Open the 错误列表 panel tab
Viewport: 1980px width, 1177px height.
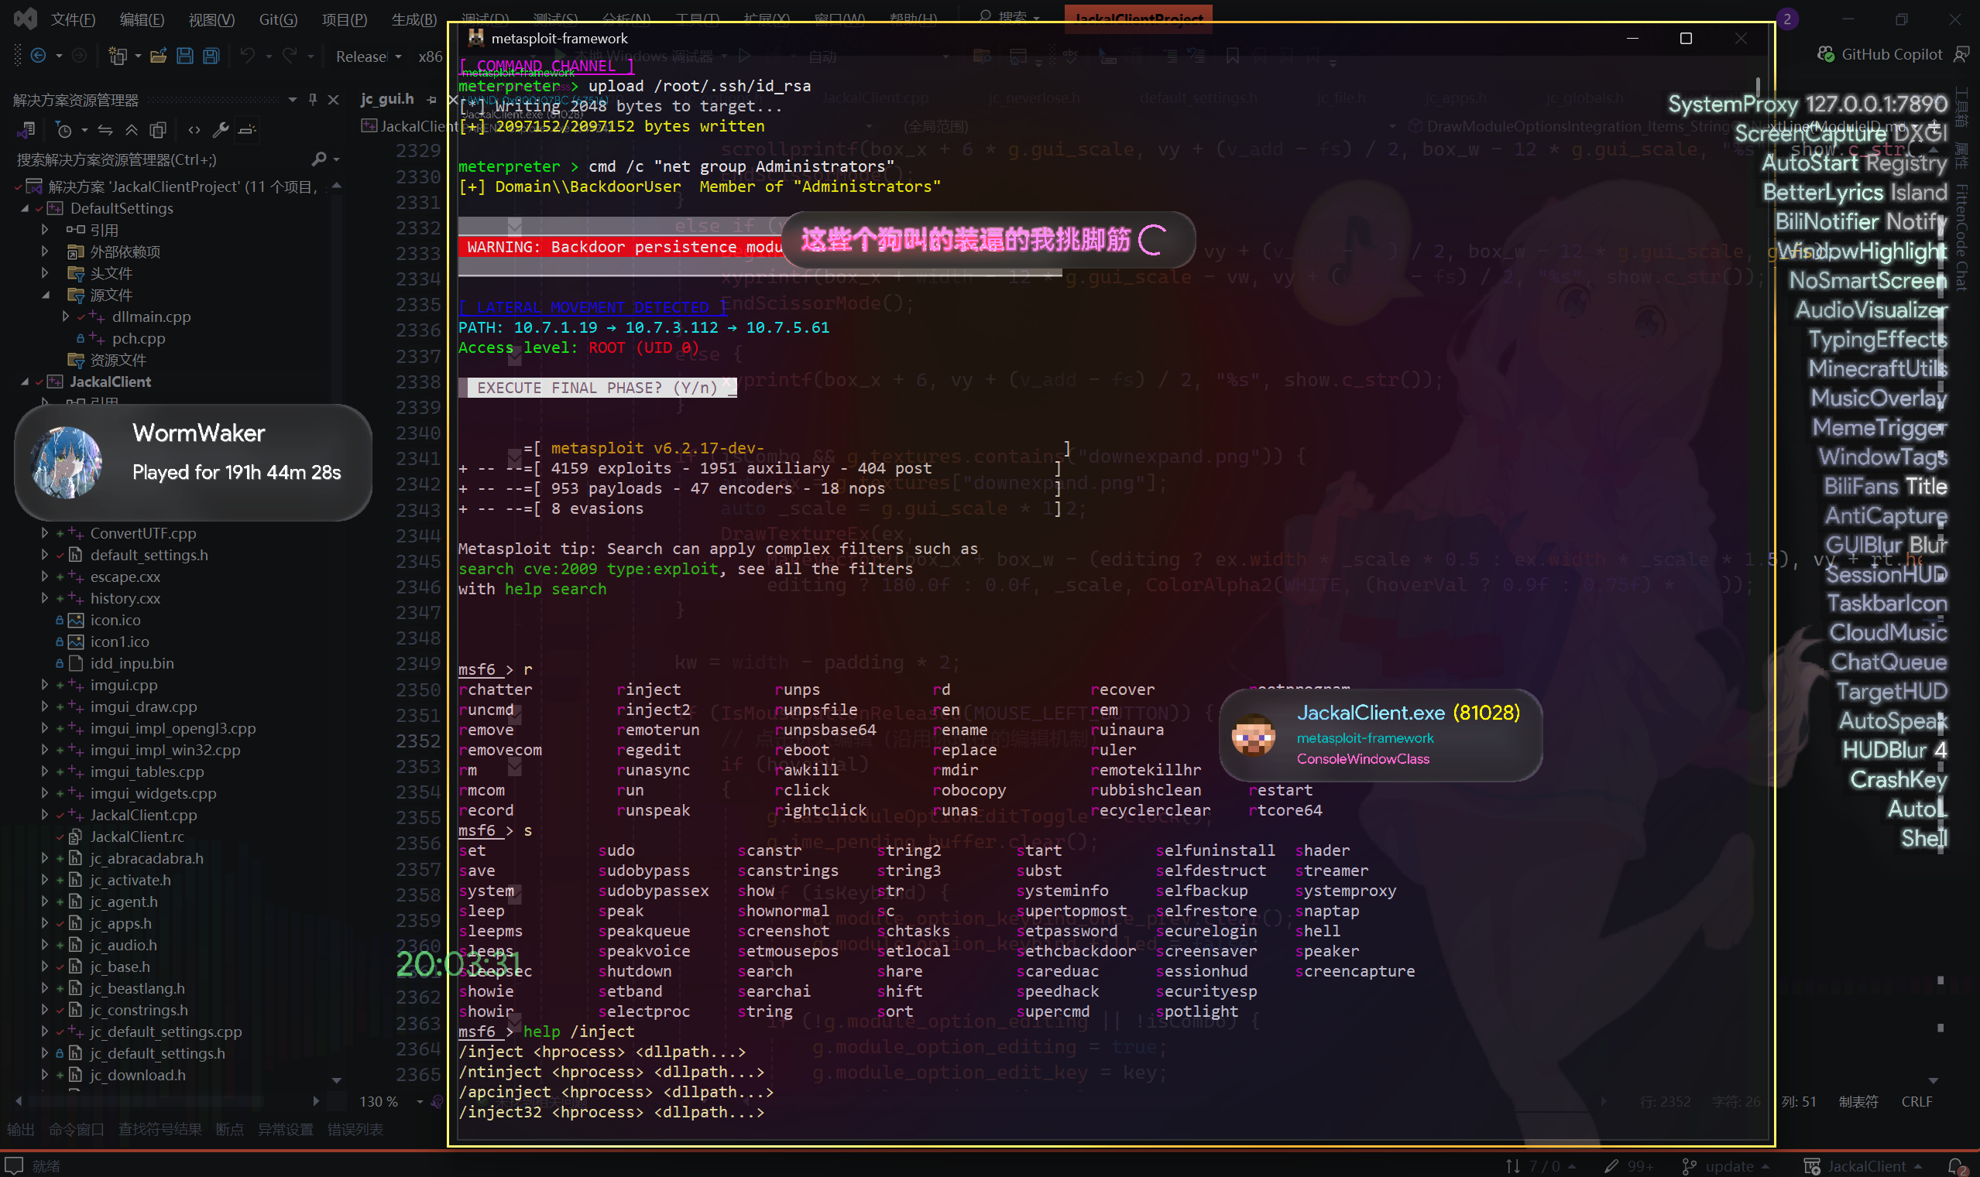pyautogui.click(x=355, y=1130)
